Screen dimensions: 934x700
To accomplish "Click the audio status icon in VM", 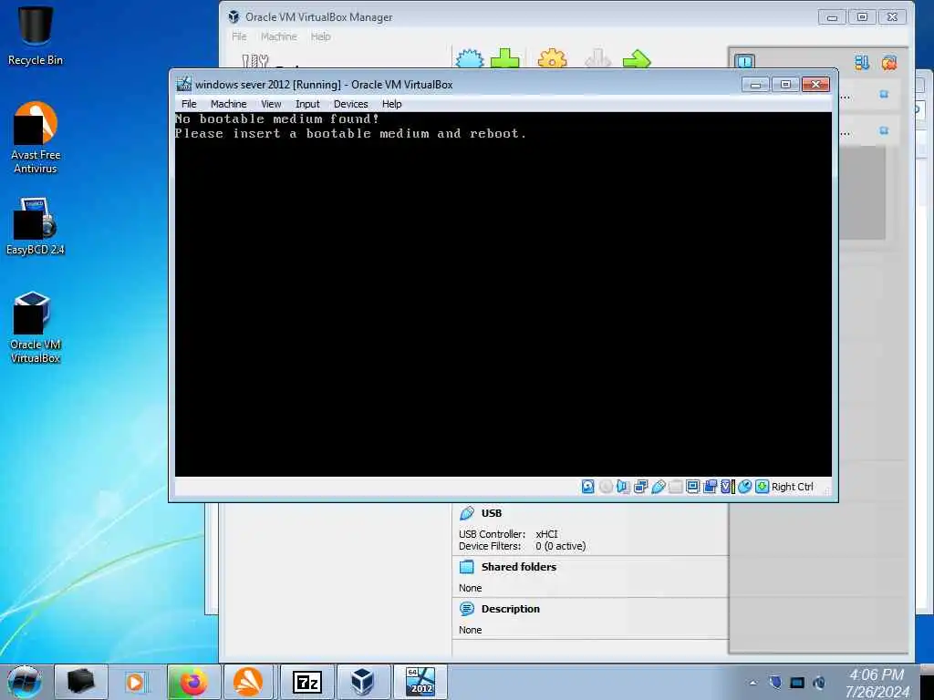I will (x=623, y=487).
